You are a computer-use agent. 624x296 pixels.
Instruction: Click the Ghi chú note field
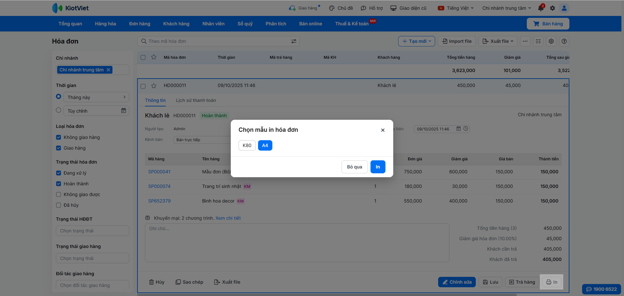297,243
